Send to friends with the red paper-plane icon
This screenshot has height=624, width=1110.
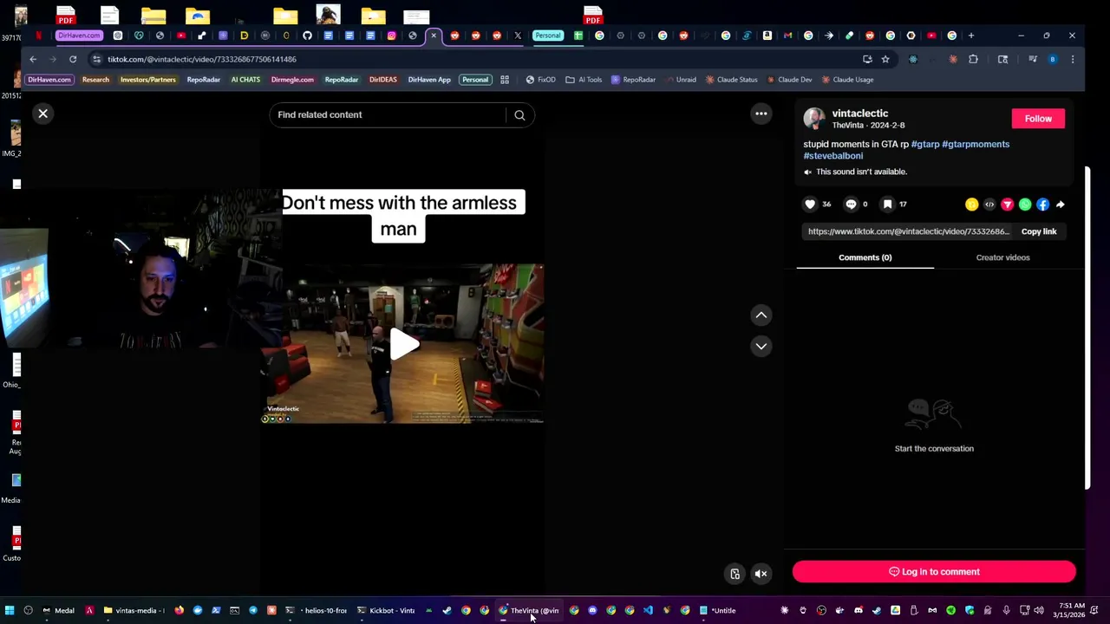(1007, 205)
